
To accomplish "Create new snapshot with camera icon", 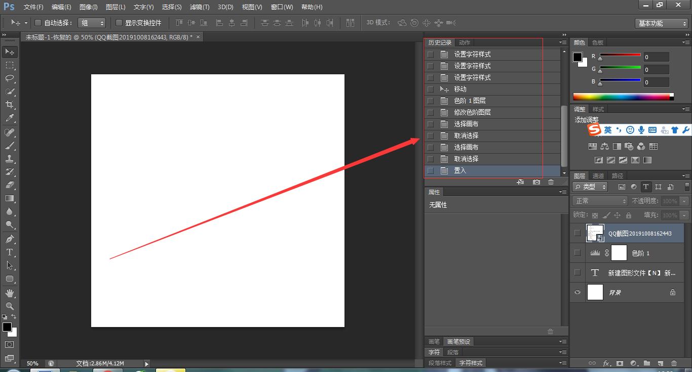I will [x=536, y=182].
